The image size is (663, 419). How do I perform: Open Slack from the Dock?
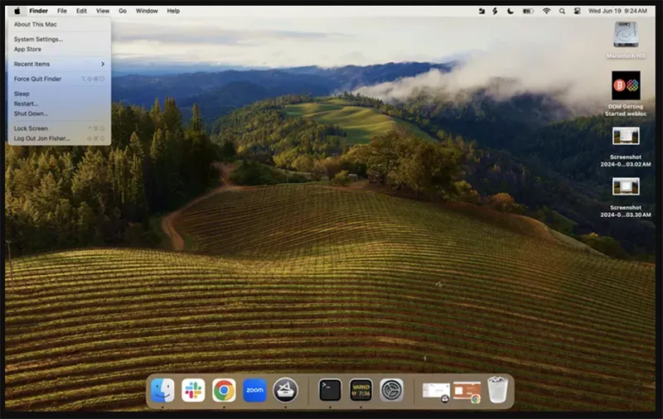click(x=193, y=390)
